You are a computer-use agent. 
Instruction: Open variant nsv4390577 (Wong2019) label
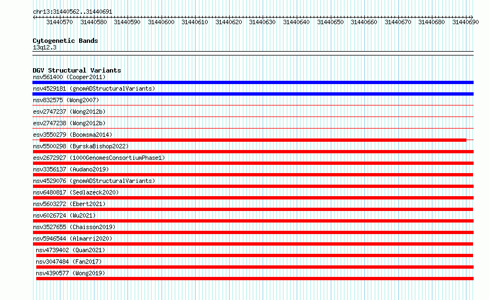click(x=70, y=273)
